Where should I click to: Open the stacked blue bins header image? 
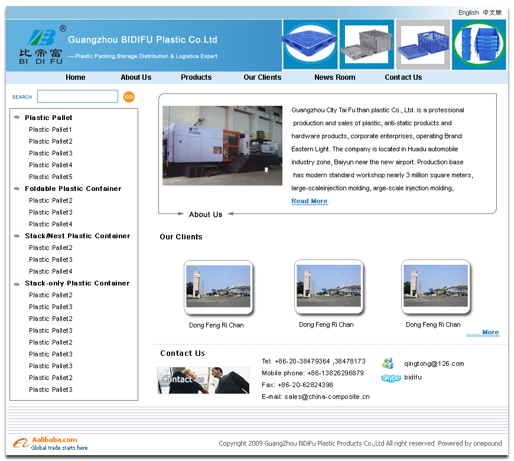pos(479,44)
